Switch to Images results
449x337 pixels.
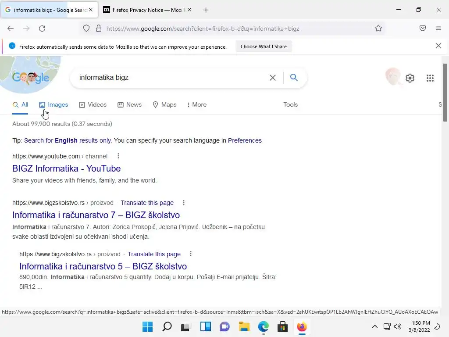click(x=53, y=104)
